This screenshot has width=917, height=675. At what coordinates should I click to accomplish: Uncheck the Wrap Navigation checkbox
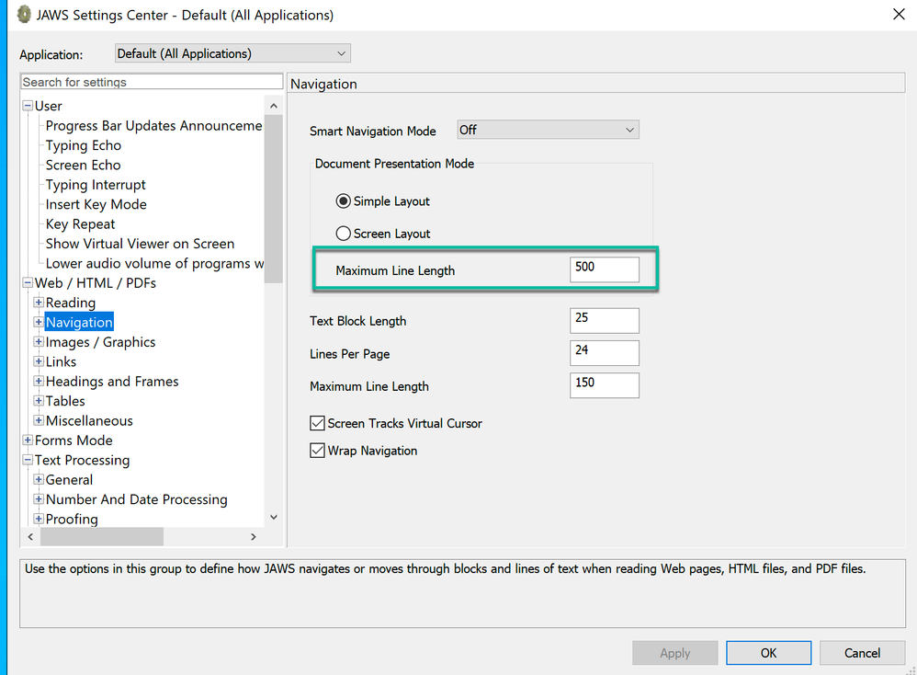tap(317, 451)
